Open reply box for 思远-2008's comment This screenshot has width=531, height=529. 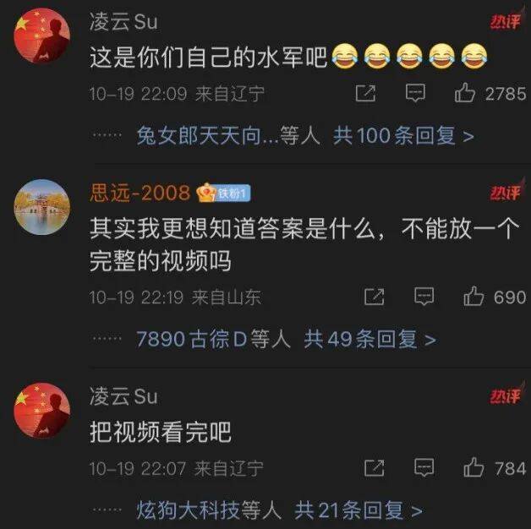click(x=424, y=297)
